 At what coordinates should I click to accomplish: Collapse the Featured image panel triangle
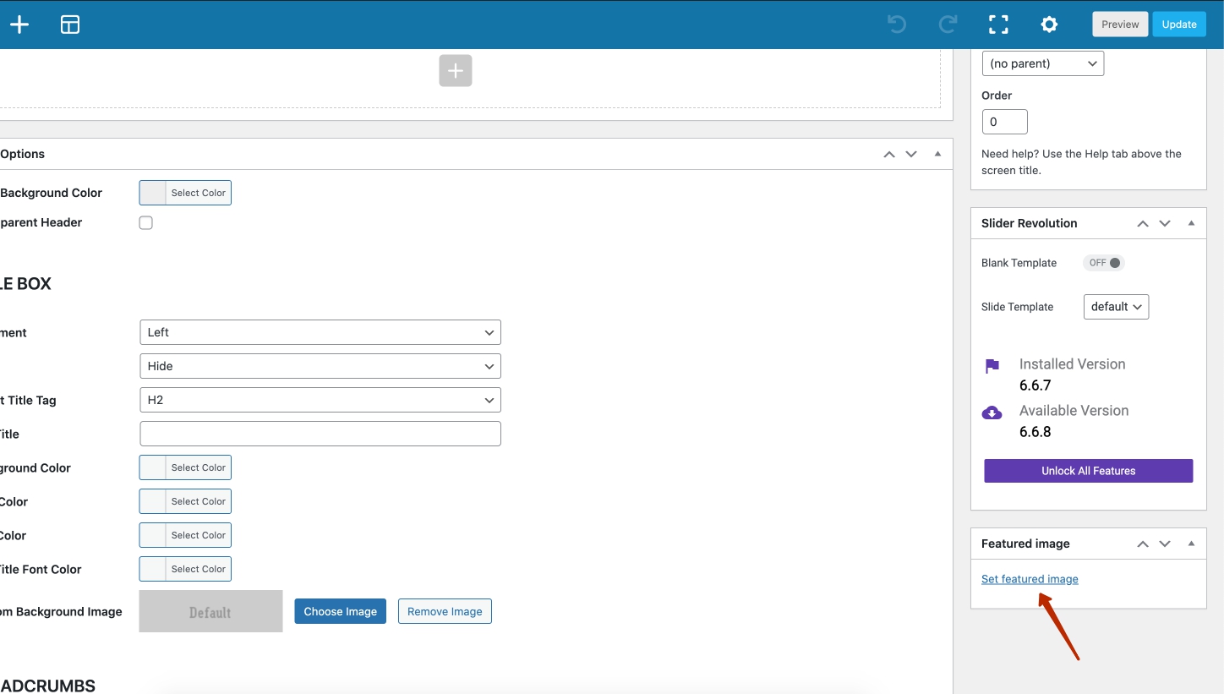1191,544
